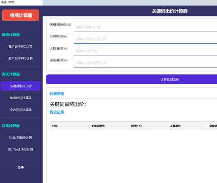
Task: Click the 通用计算器 section heading
Action: coord(11,35)
